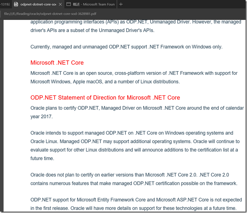This screenshot has width=247, height=213.
Task: Click 'ODP.NET Statement of Direction' heading
Action: click(105, 98)
